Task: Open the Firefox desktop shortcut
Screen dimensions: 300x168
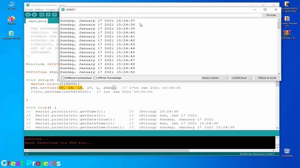Action: point(11,20)
